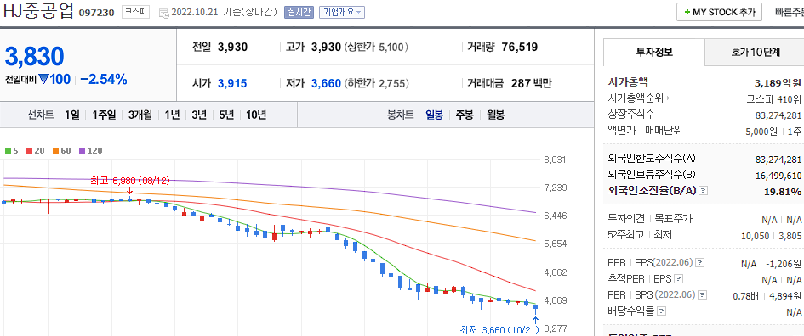Click the 상장주식수 83,274,281 value
Screen dimensions: 804x336
pos(778,115)
